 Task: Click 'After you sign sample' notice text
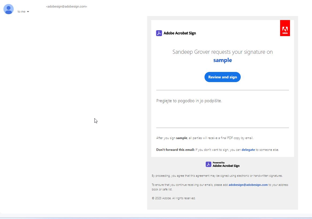(205, 138)
